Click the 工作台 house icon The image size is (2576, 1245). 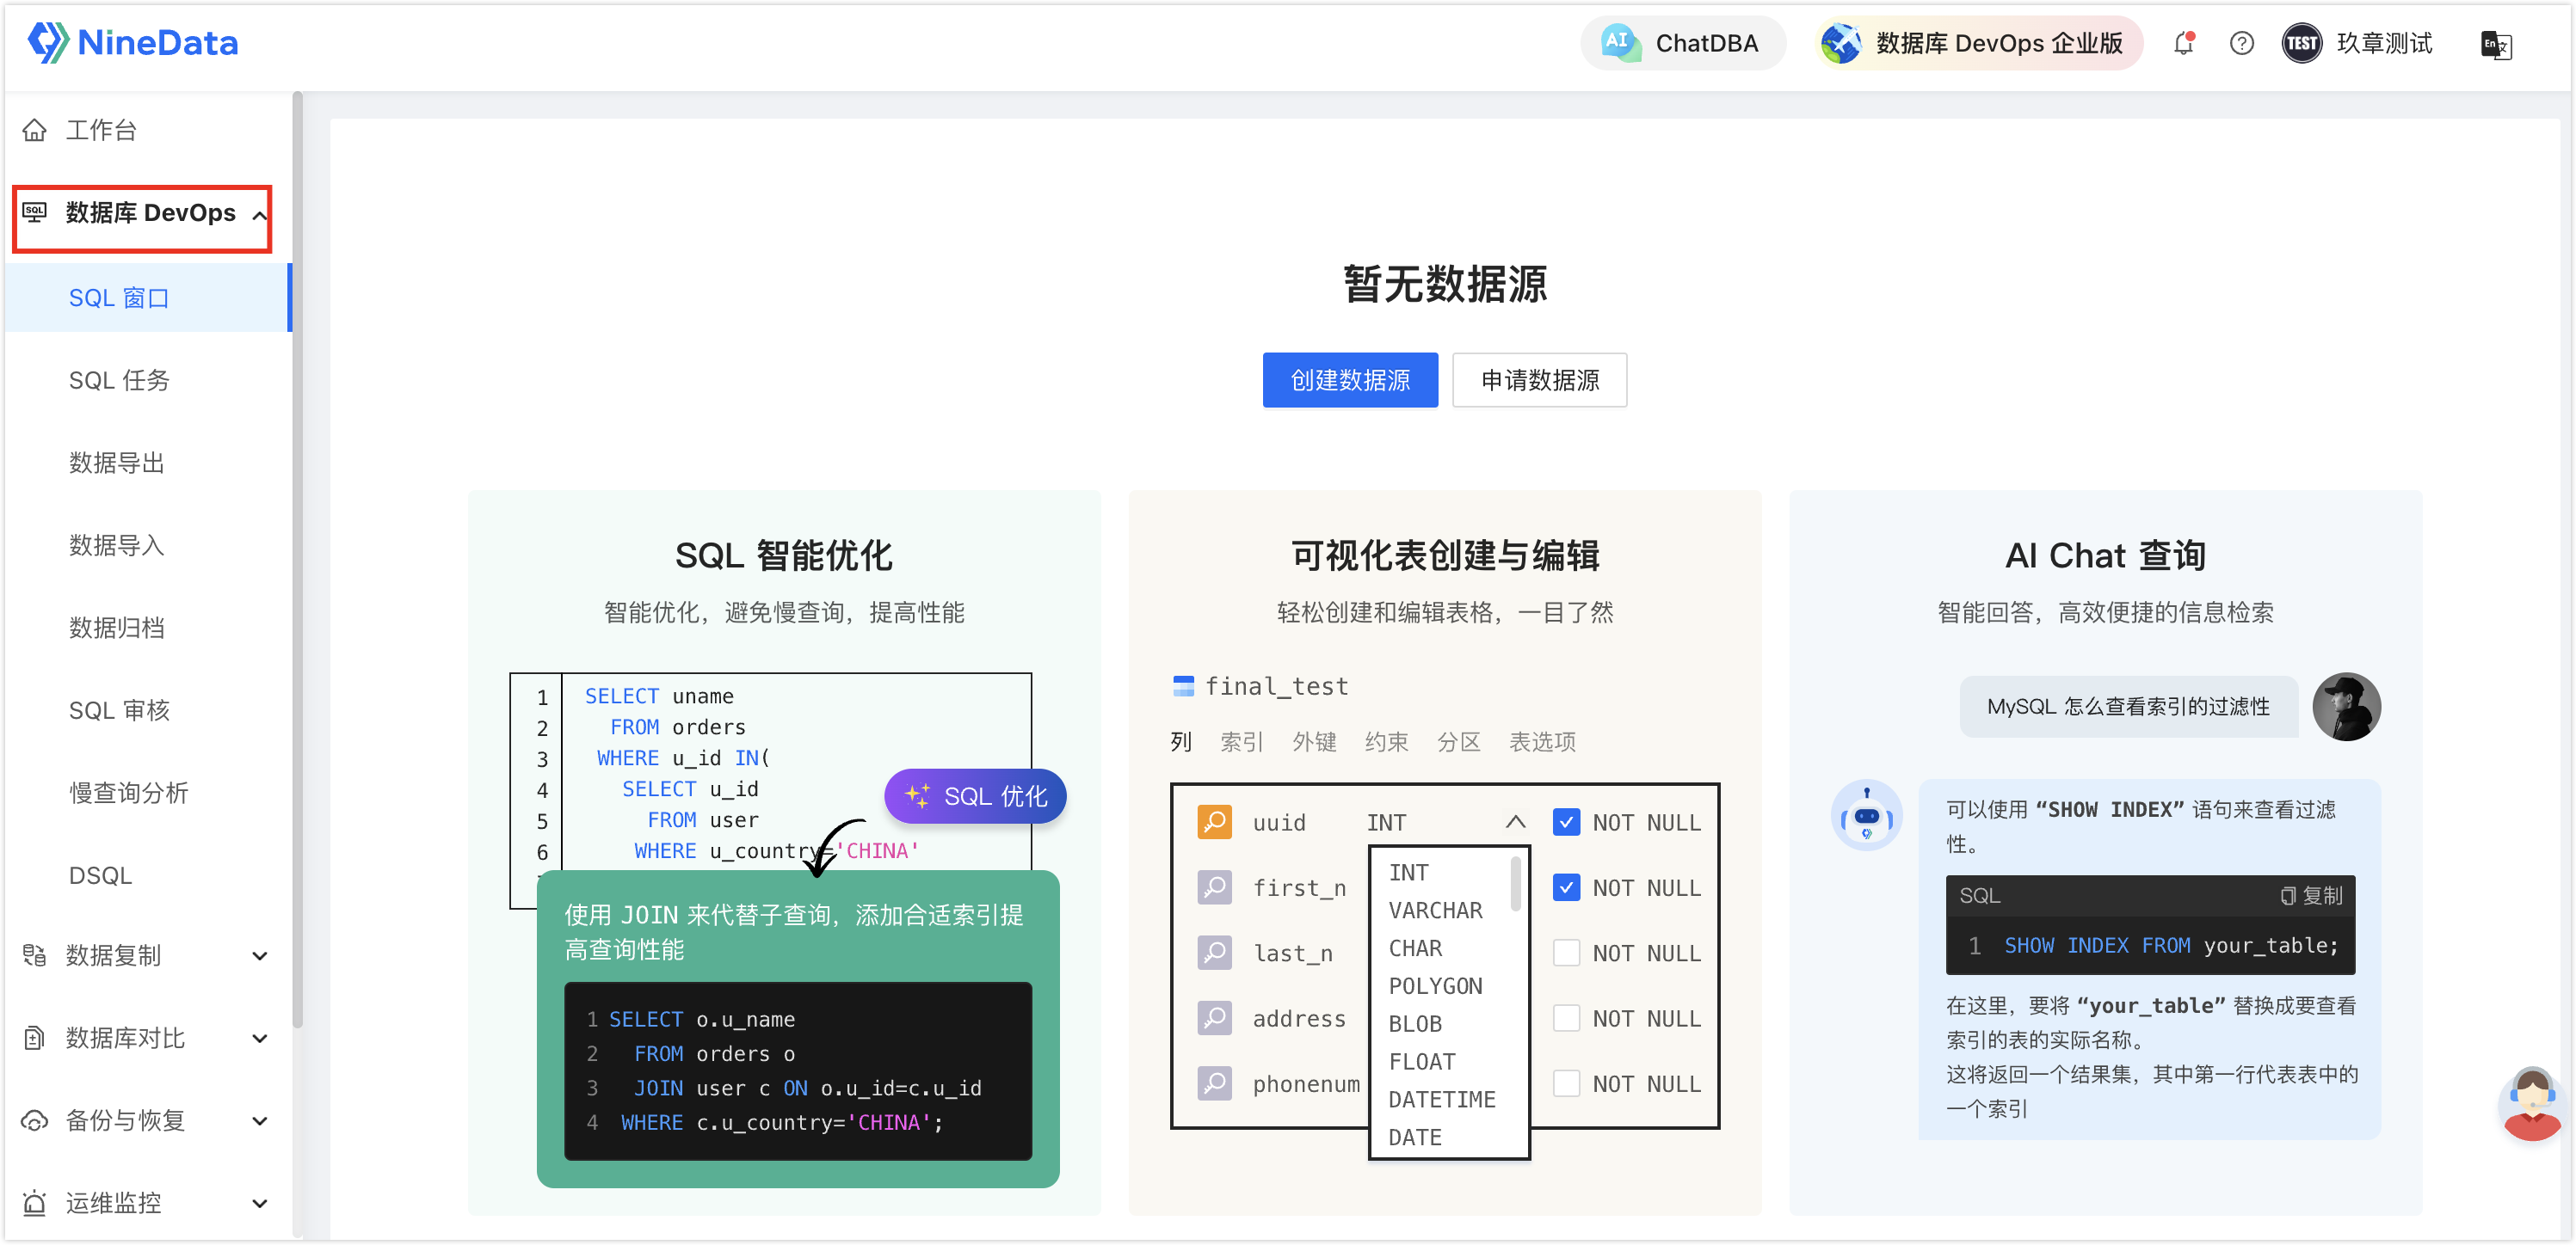[x=35, y=130]
